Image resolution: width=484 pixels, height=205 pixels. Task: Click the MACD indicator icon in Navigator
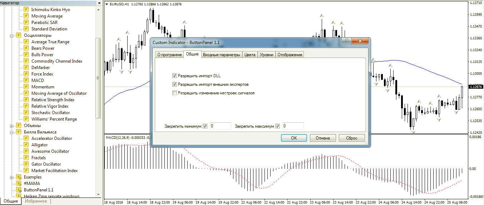point(26,80)
